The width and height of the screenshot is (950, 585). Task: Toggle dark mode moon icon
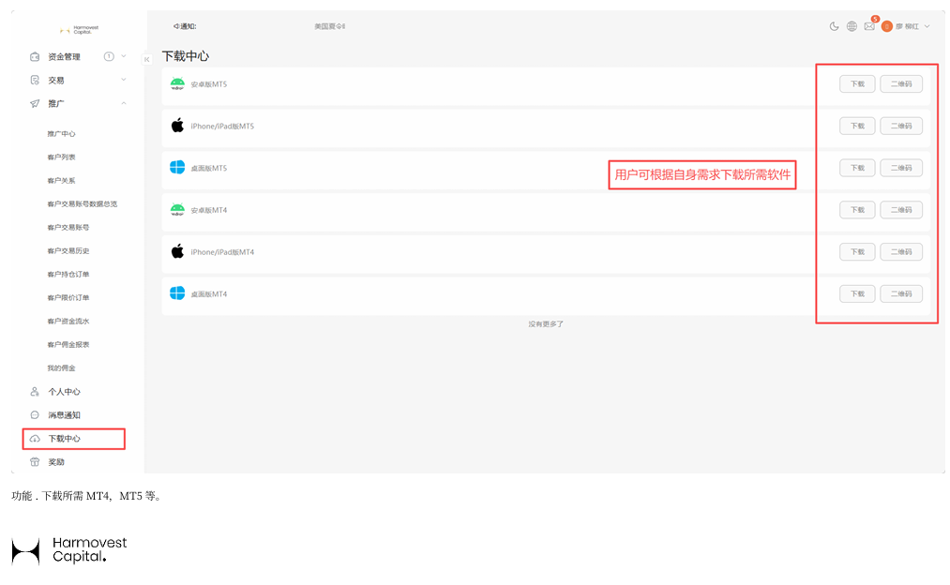click(834, 26)
